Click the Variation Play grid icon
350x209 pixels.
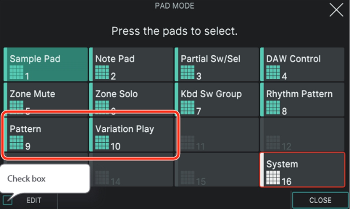(102, 142)
